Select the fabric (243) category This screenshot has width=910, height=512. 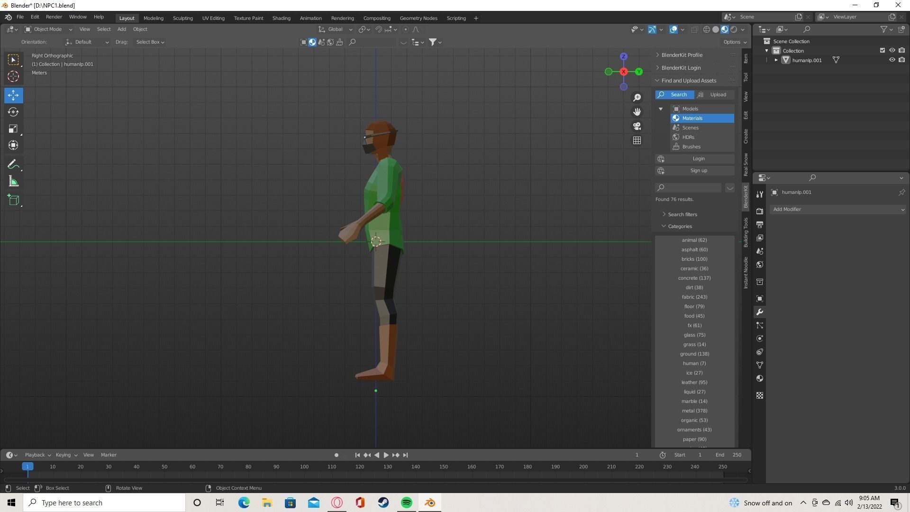(694, 297)
